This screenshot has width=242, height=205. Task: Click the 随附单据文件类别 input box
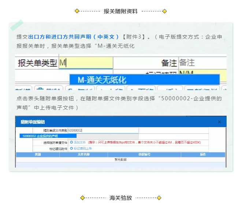[103, 130]
